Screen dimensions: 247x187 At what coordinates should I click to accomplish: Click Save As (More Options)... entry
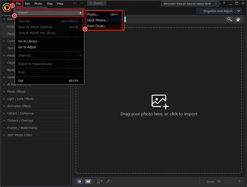49,27
